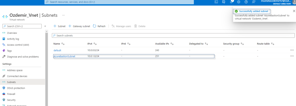Click 10.0.0.0/24 IPv4 cell
Image resolution: width=296 pixels, height=106 pixels.
point(93,50)
